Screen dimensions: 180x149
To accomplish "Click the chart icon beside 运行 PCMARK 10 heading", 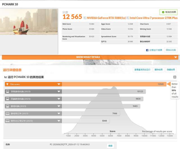I will (x=6, y=77).
